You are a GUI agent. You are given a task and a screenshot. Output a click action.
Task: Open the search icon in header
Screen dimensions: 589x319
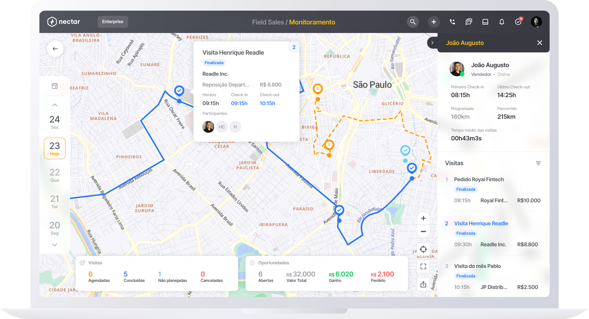413,22
